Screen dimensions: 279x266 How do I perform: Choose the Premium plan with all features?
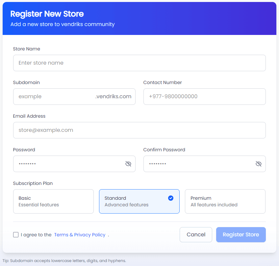pyautogui.click(x=225, y=201)
